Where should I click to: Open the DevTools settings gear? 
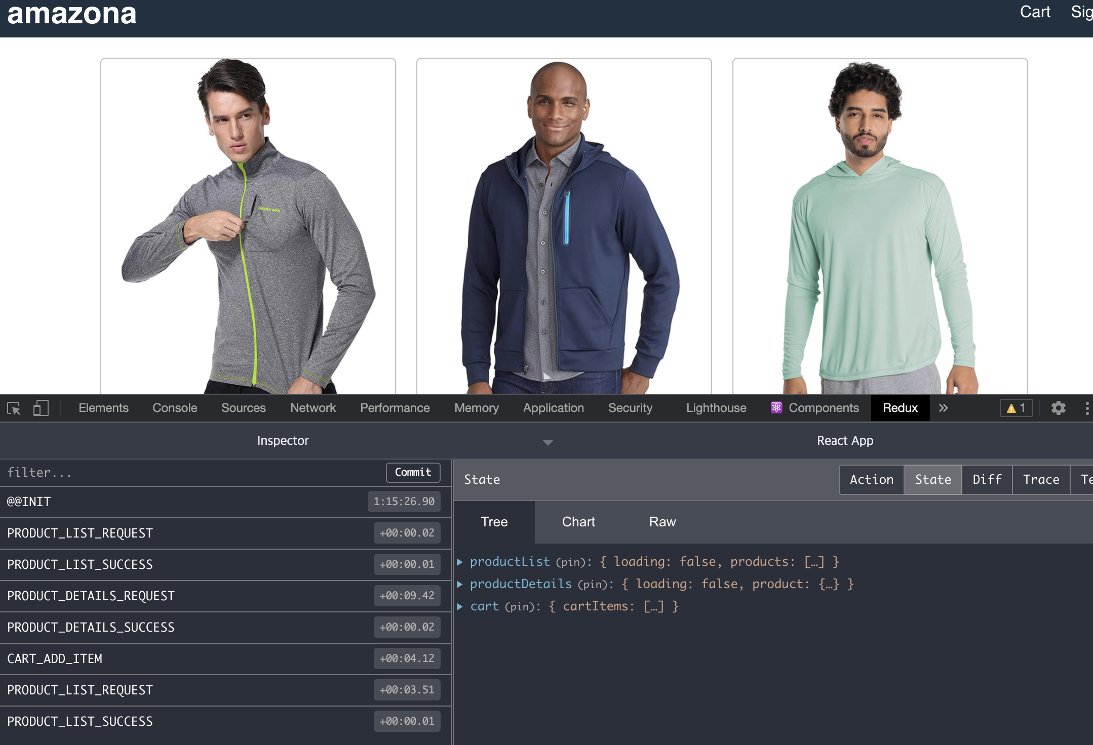(x=1059, y=408)
